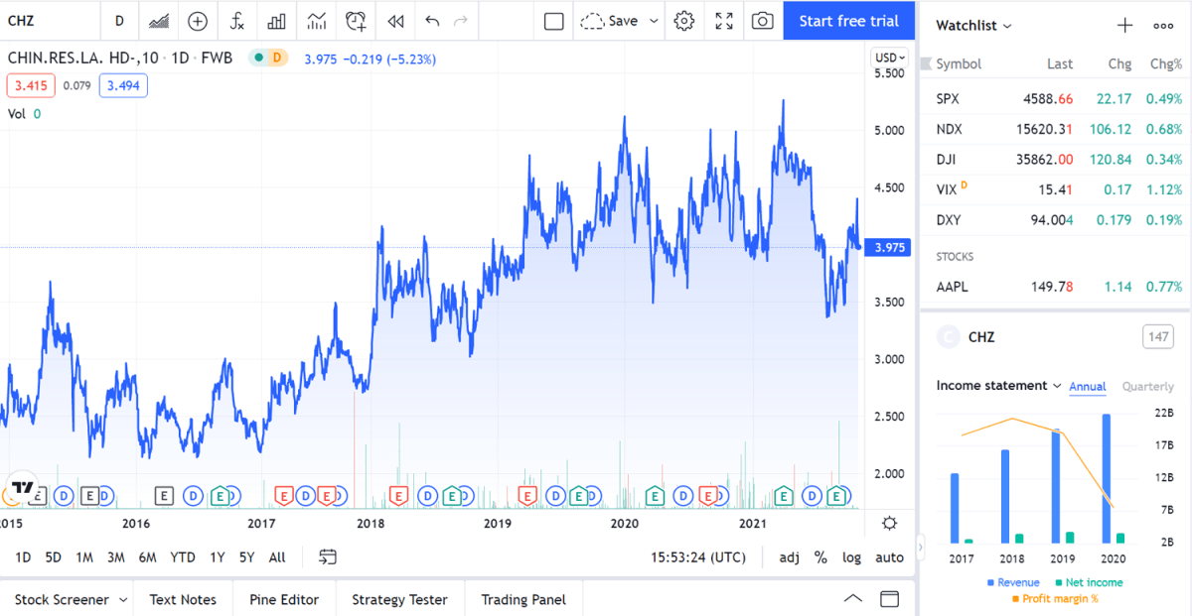Select the SPX row in the watchlist
This screenshot has width=1192, height=616.
coord(1056,98)
